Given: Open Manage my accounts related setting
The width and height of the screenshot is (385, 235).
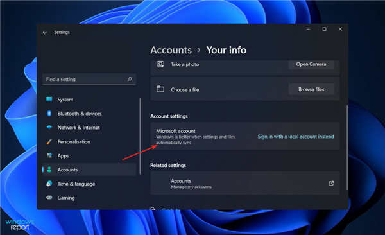Looking at the screenshot, I should [x=245, y=184].
